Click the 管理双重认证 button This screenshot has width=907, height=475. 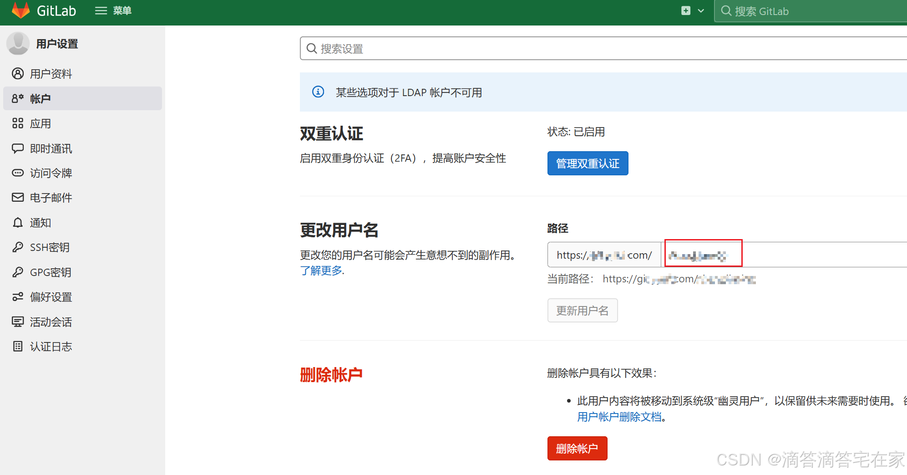click(x=588, y=163)
